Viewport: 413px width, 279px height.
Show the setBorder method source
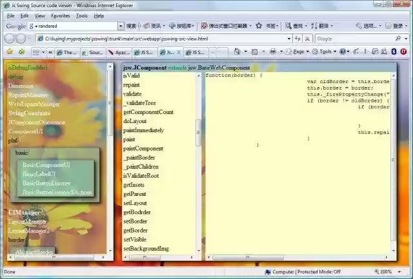135,221
